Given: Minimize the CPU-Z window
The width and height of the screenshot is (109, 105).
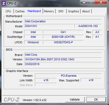Looking at the screenshot, I should coord(84,2).
